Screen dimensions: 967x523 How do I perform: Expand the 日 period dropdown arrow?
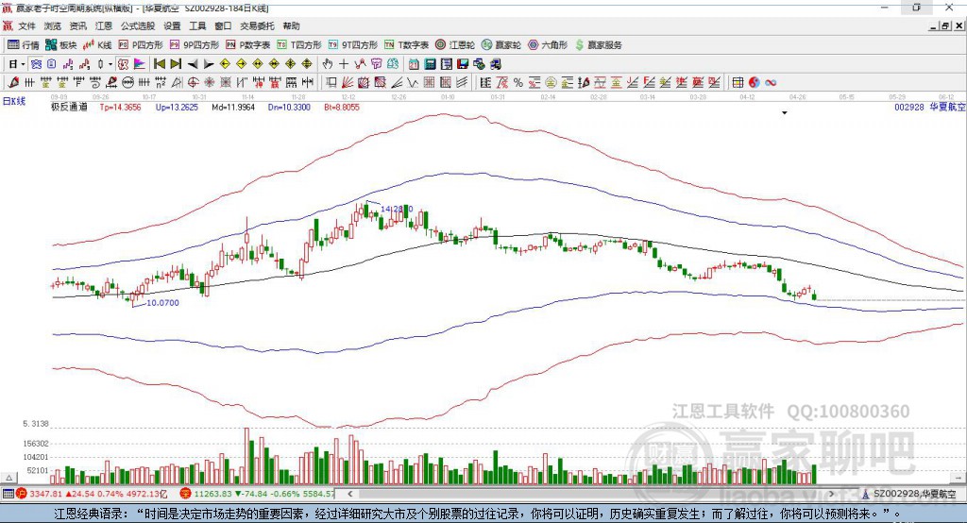pyautogui.click(x=23, y=64)
